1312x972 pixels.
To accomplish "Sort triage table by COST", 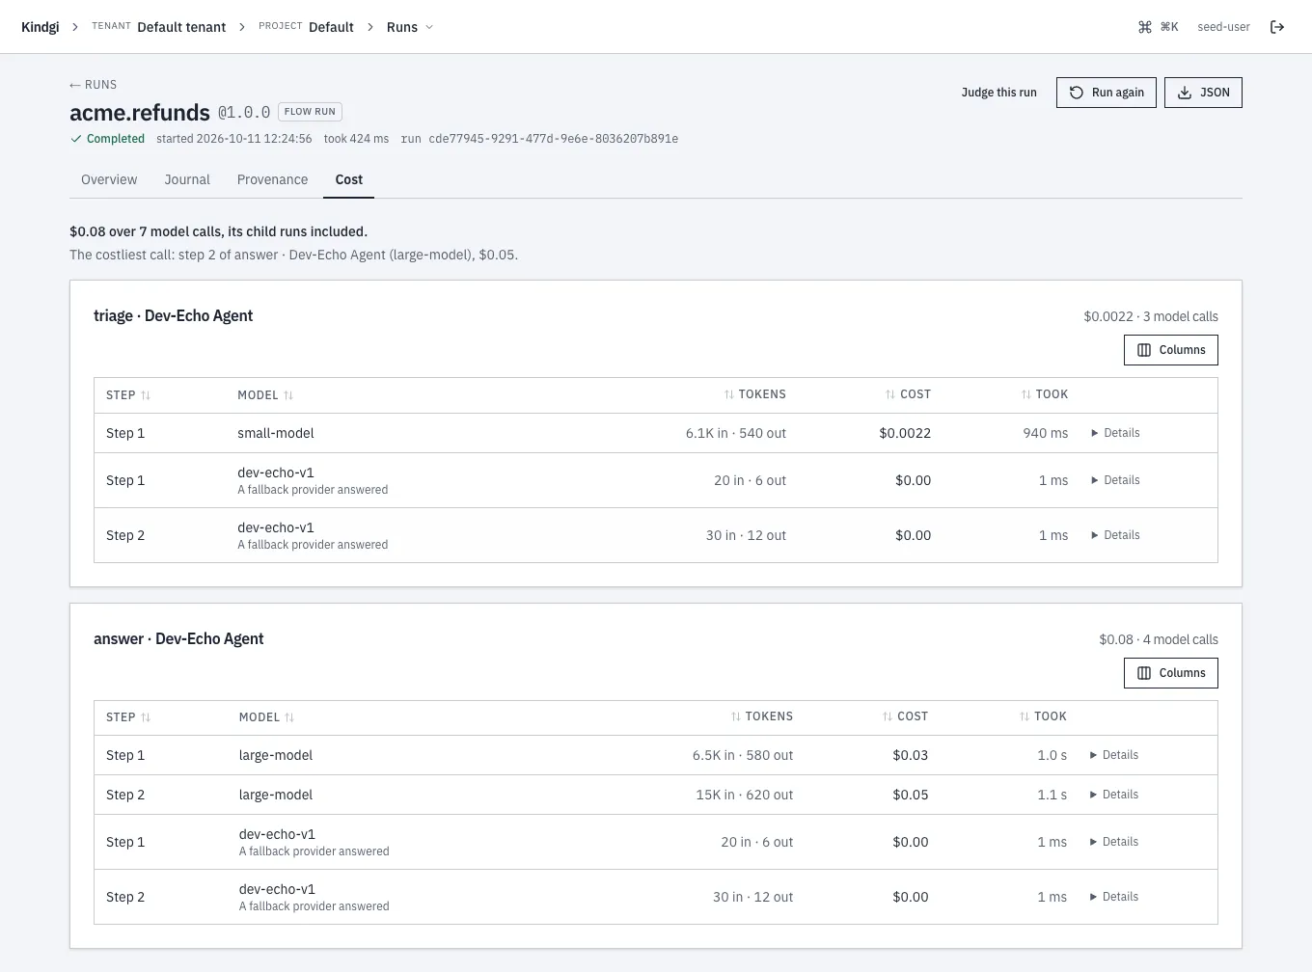I will (x=908, y=394).
